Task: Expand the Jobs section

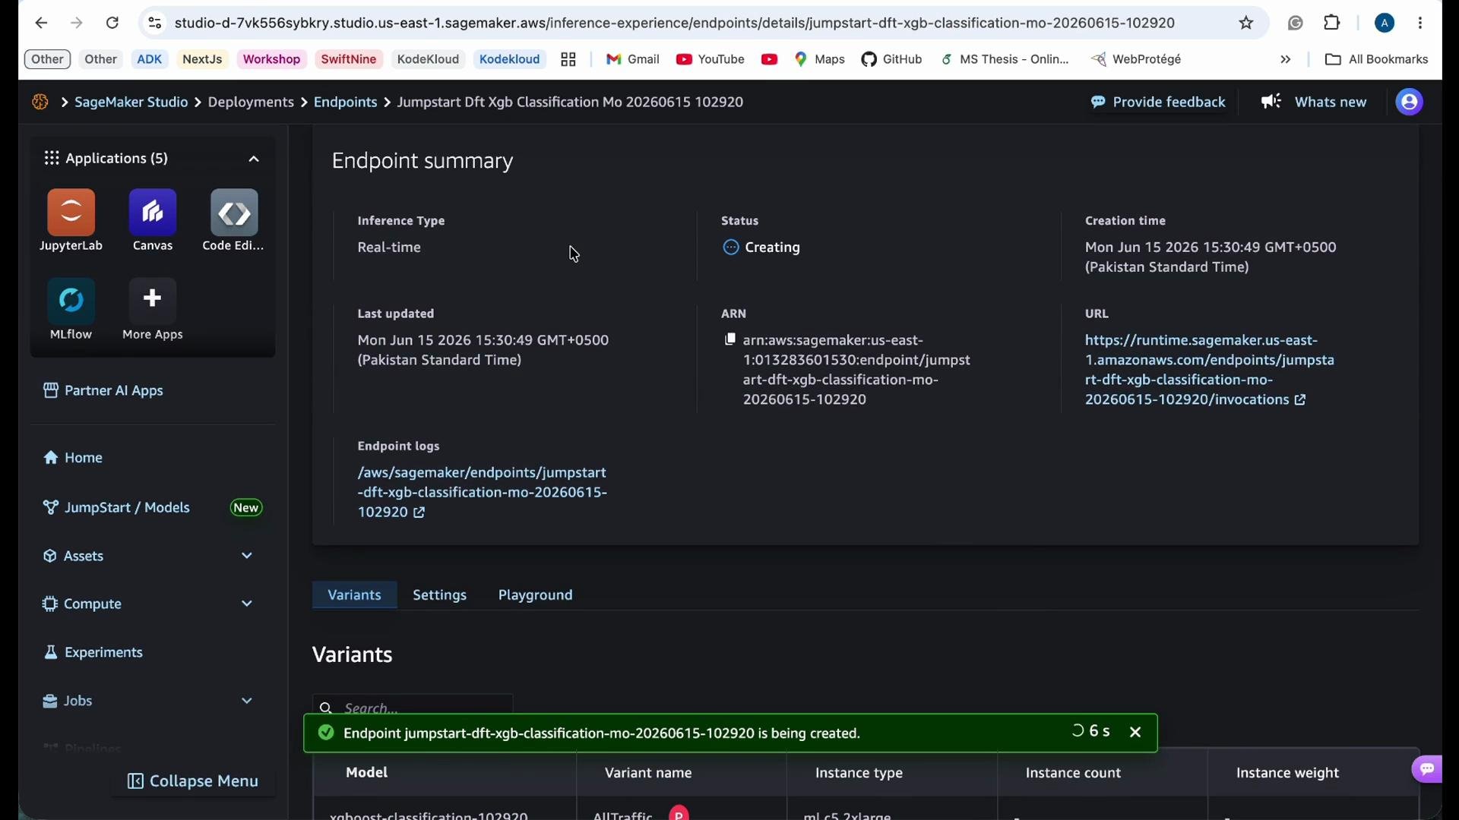Action: coord(148,701)
